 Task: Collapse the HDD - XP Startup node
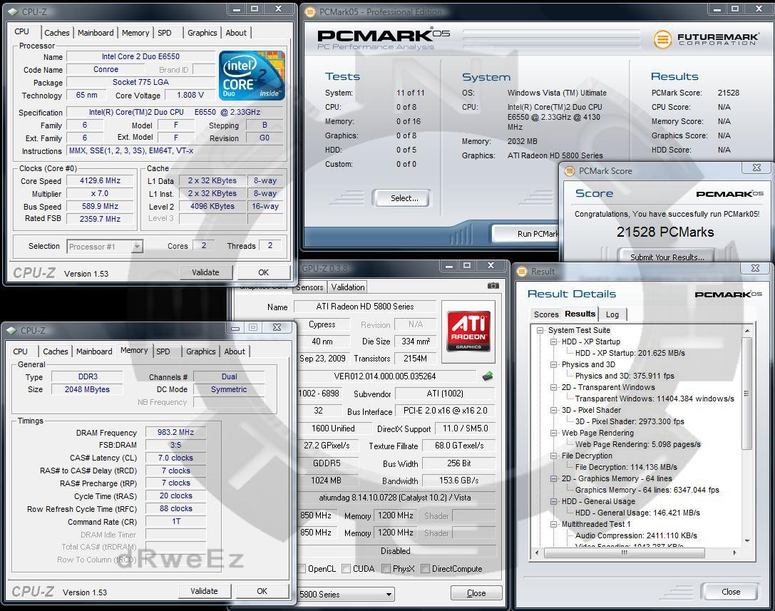[553, 342]
